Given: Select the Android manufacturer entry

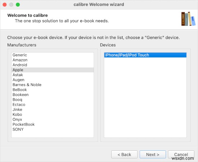Looking at the screenshot, I should point(53,65).
